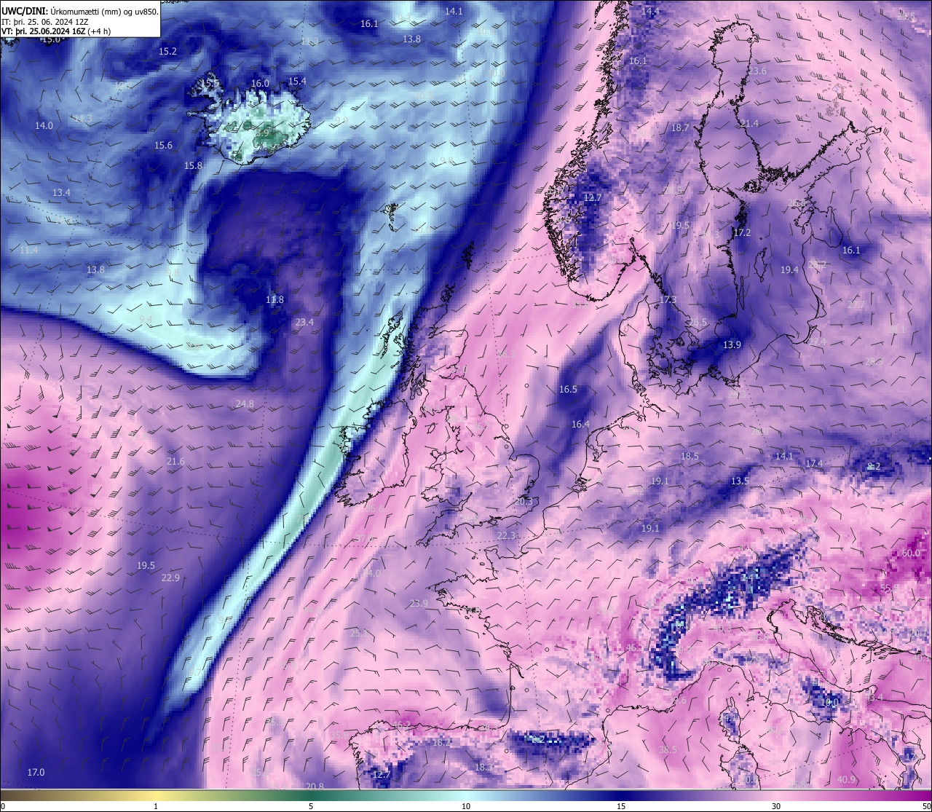
Task: Click the 22.9 value in the Atlantic
Action: click(x=170, y=578)
